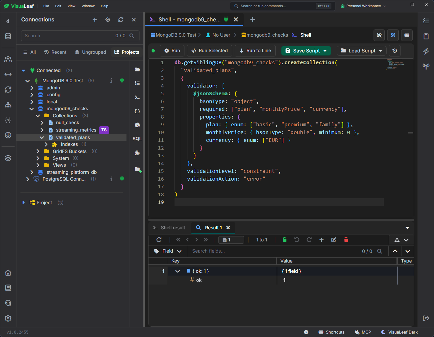Add a new connection with plus icon

click(95, 20)
